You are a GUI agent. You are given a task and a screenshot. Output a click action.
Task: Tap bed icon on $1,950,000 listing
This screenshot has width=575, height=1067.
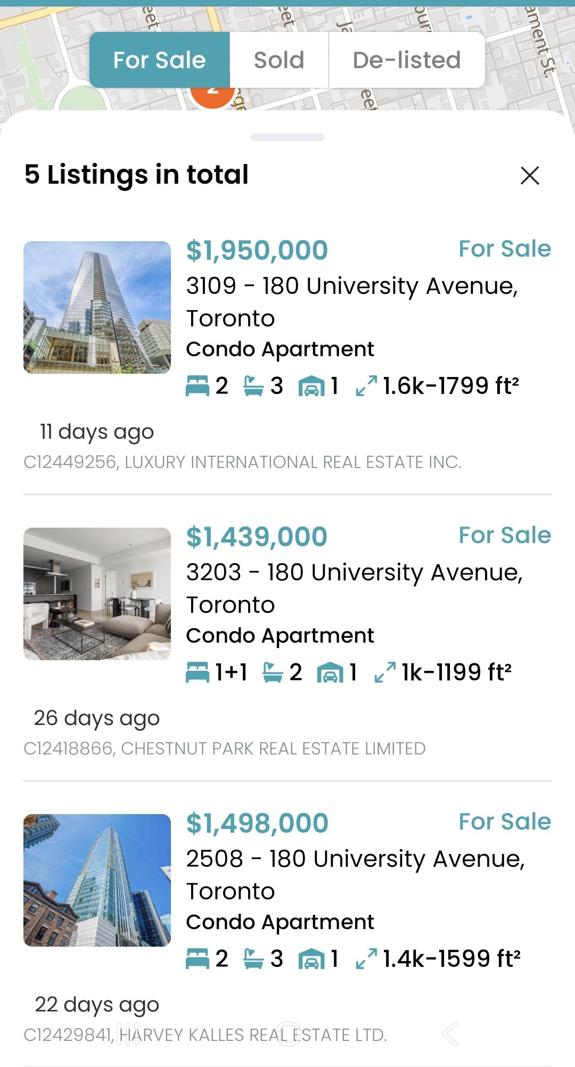pyautogui.click(x=198, y=386)
